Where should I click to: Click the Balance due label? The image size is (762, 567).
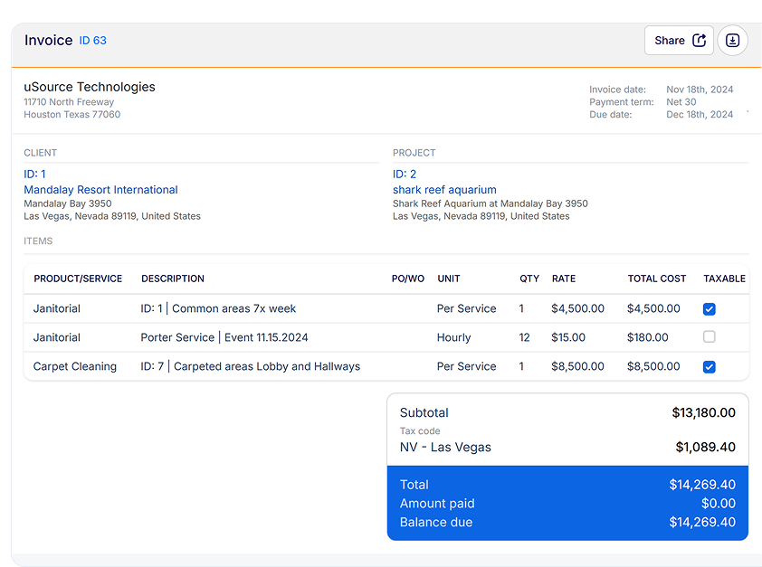(436, 523)
